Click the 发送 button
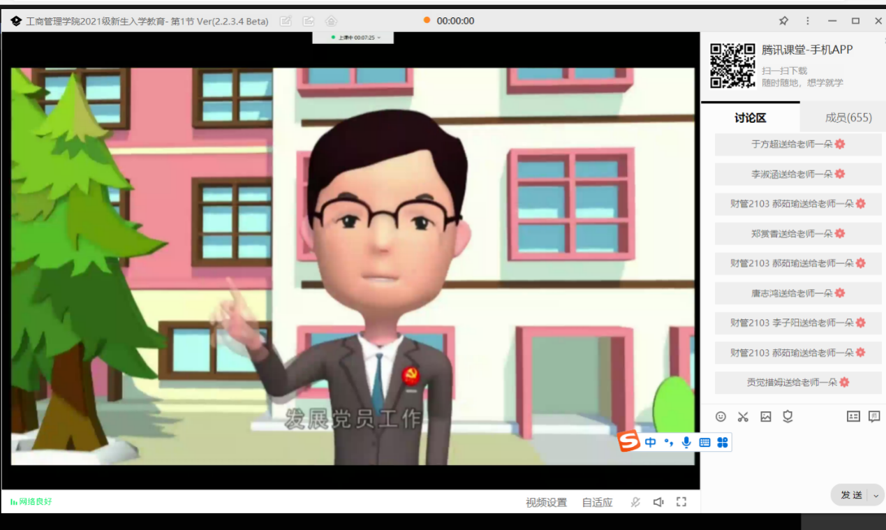The width and height of the screenshot is (886, 530). coord(850,495)
